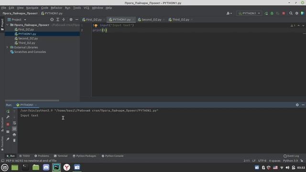Open Discord from the taskbar
306x172 pixels.
(x=46, y=168)
